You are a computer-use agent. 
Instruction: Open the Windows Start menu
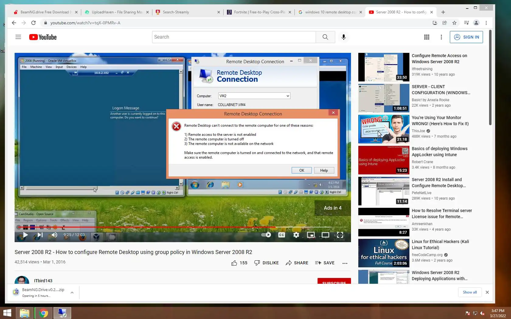click(x=7, y=313)
